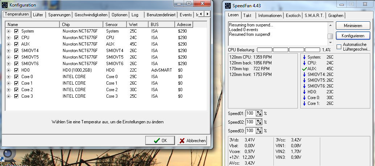The height and width of the screenshot is (166, 375).
Task: Click the down arrow icon next to HD0 23C
Action: tap(304, 92)
